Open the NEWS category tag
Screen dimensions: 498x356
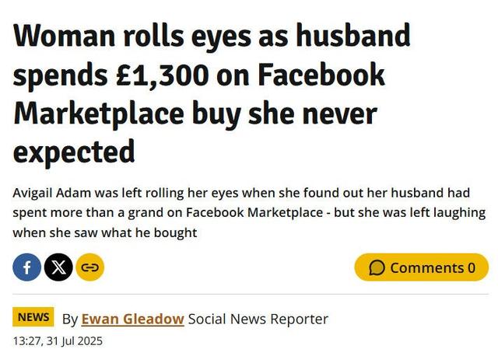[x=33, y=316]
